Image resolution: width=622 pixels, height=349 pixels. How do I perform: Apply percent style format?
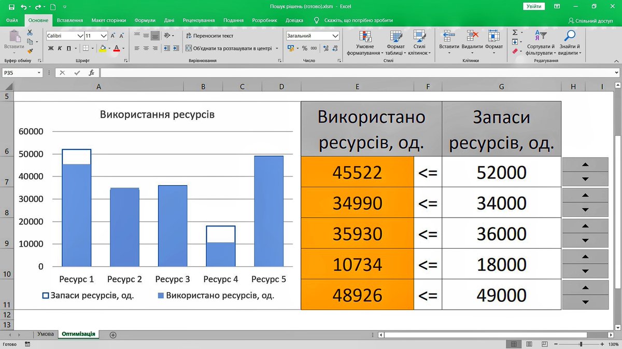click(x=305, y=48)
